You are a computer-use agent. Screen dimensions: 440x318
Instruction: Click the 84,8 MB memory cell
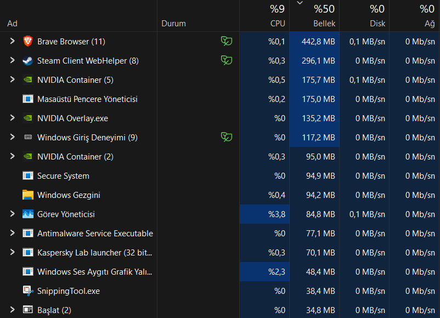click(x=314, y=214)
